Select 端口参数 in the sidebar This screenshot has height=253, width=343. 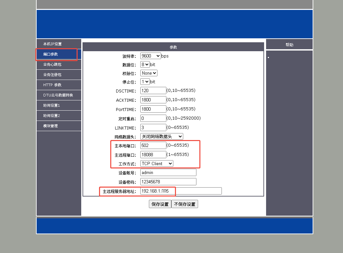pos(51,54)
